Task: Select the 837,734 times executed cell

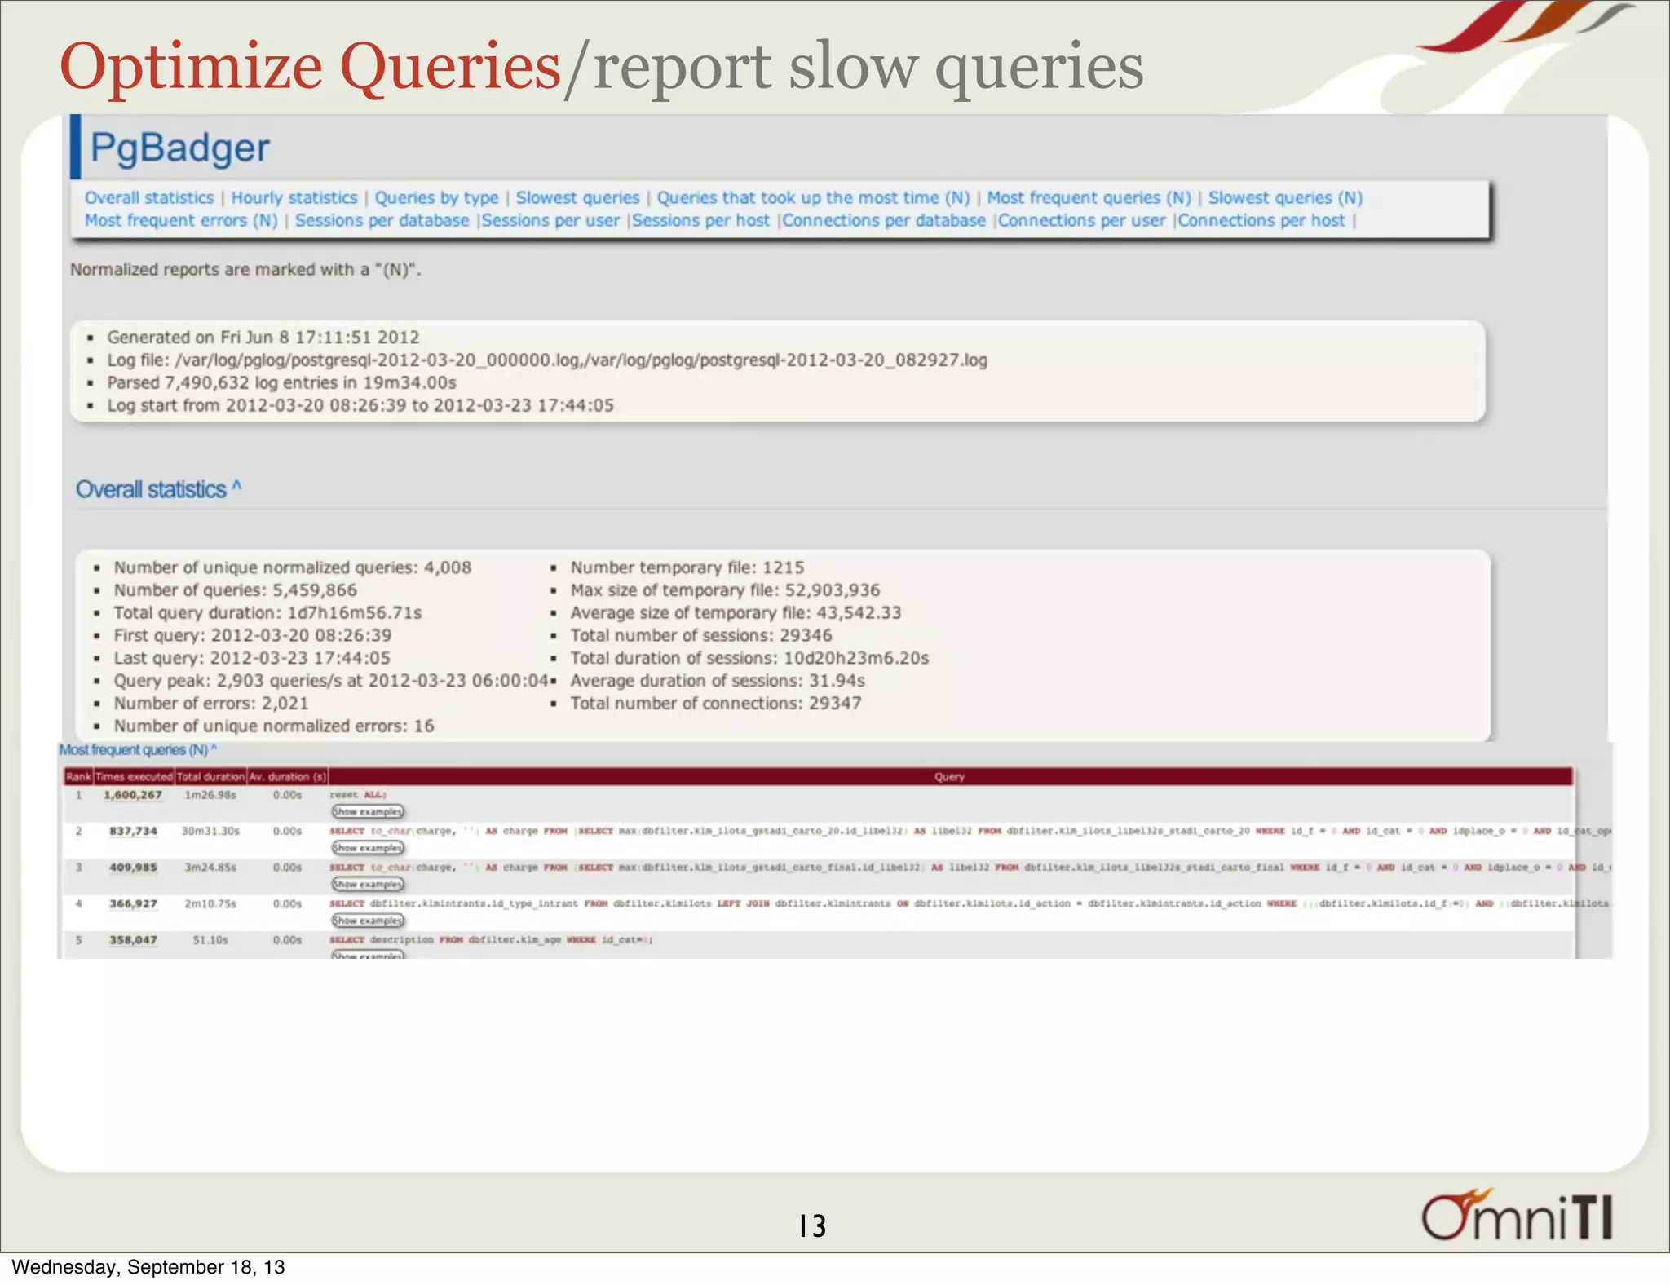Action: (133, 831)
